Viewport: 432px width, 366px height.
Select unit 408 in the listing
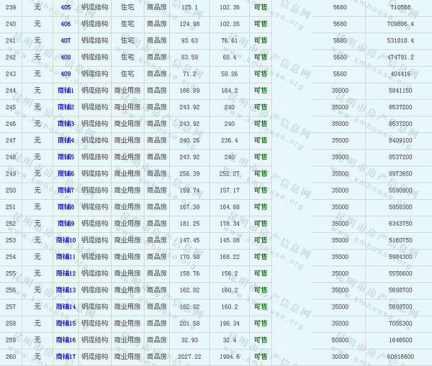(x=66, y=57)
